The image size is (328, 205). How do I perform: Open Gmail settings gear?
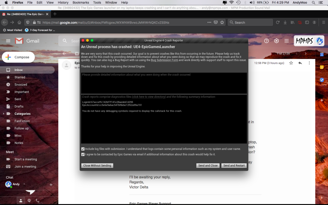(276, 41)
